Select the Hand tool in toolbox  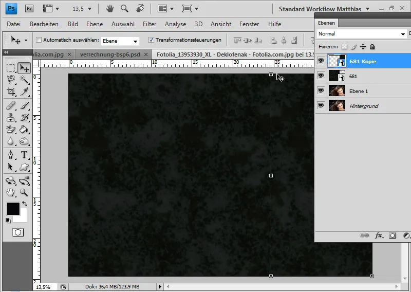pyautogui.click(x=10, y=193)
